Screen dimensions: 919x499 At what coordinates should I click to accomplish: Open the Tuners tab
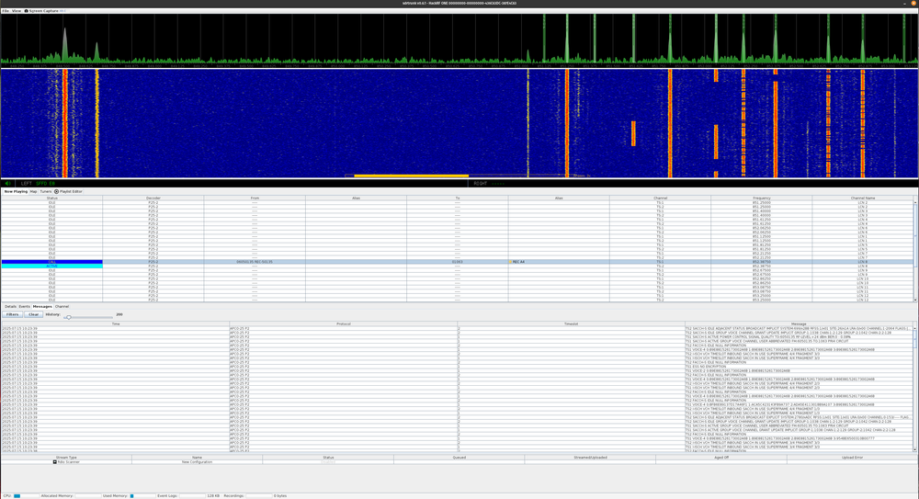click(46, 191)
